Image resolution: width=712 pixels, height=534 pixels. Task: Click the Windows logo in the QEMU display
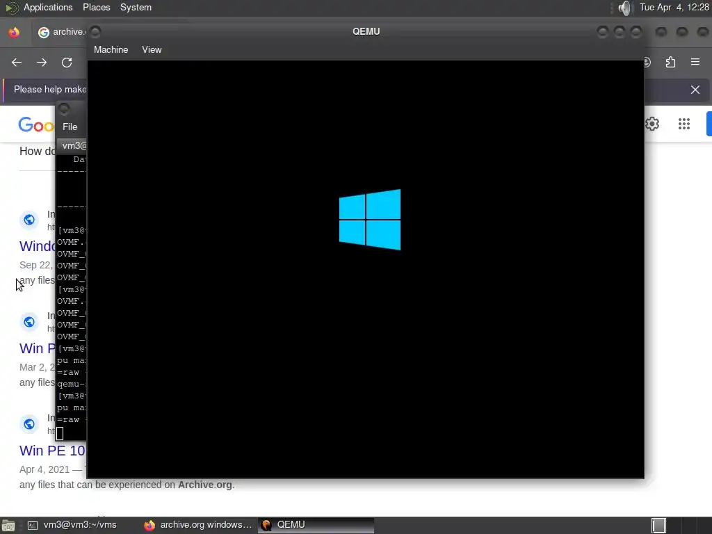coord(370,219)
